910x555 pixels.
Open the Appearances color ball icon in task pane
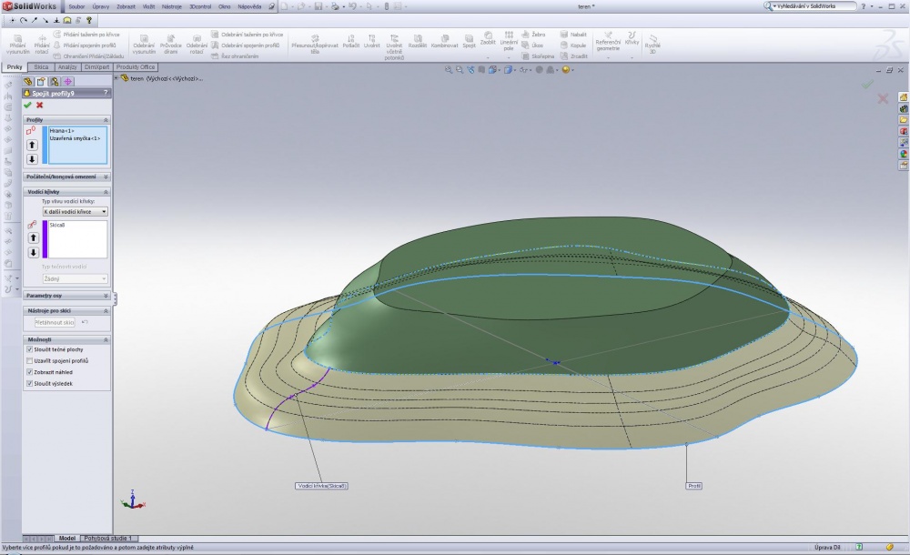903,154
